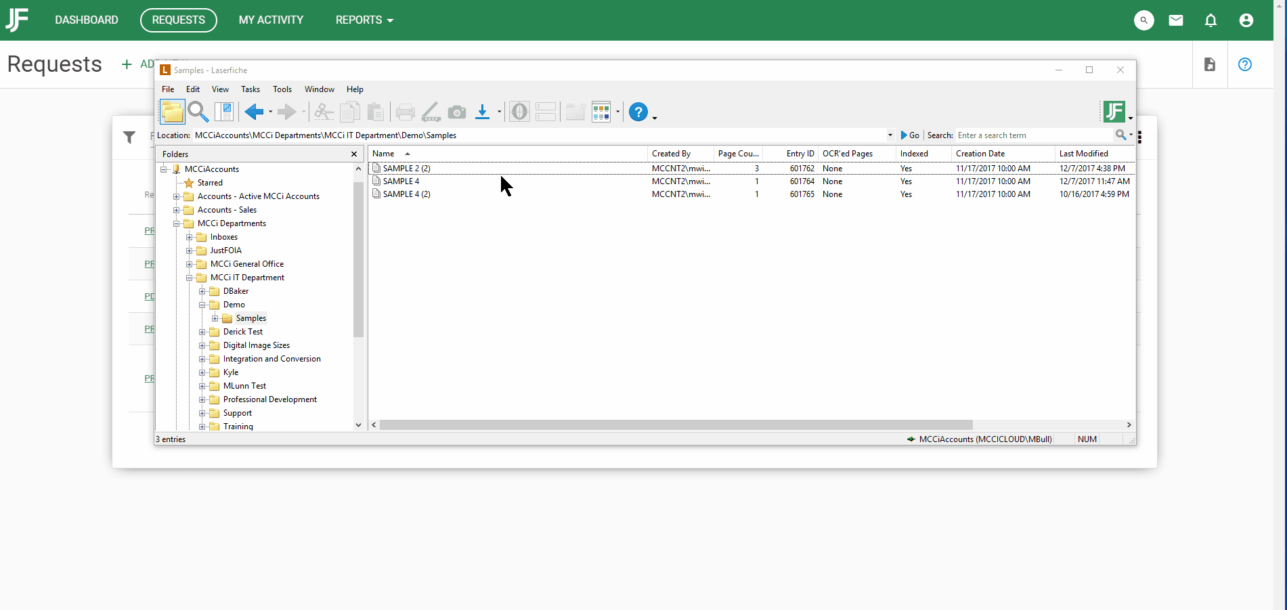
Task: Click the OCR icon in the toolbar
Action: (519, 112)
